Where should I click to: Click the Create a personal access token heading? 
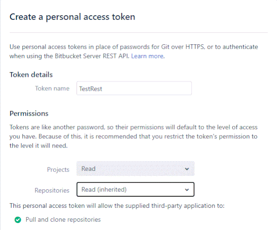[72, 17]
